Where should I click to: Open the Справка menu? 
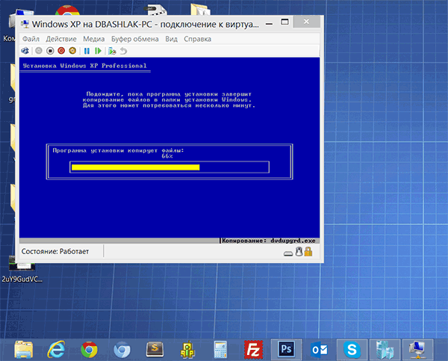[197, 39]
